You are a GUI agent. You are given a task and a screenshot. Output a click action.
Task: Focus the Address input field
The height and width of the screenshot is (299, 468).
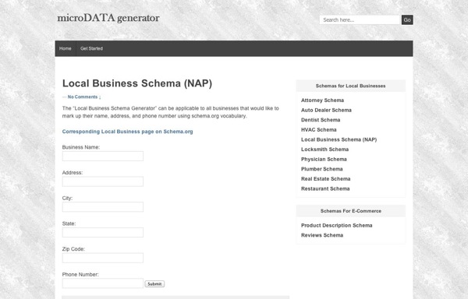(103, 181)
